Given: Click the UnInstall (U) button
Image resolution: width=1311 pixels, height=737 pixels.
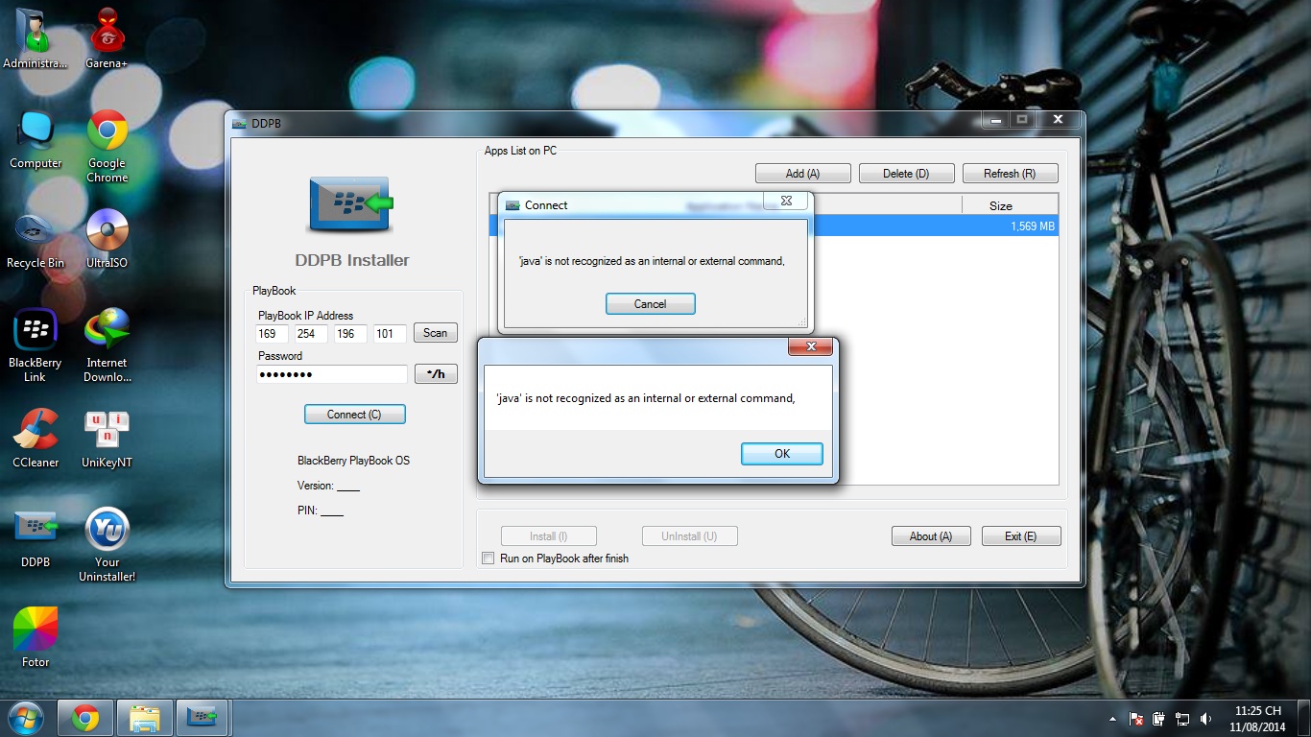Looking at the screenshot, I should [689, 536].
